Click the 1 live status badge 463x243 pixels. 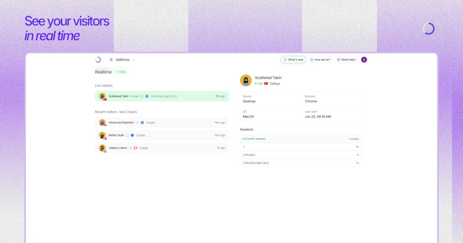click(x=121, y=72)
